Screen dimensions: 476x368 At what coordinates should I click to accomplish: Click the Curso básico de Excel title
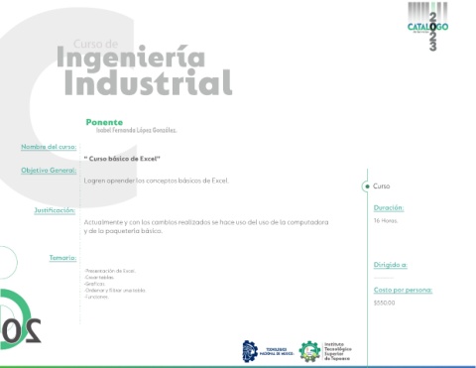click(x=122, y=159)
